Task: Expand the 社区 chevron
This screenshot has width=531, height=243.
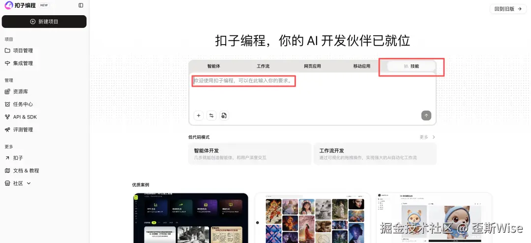Action: [29, 183]
